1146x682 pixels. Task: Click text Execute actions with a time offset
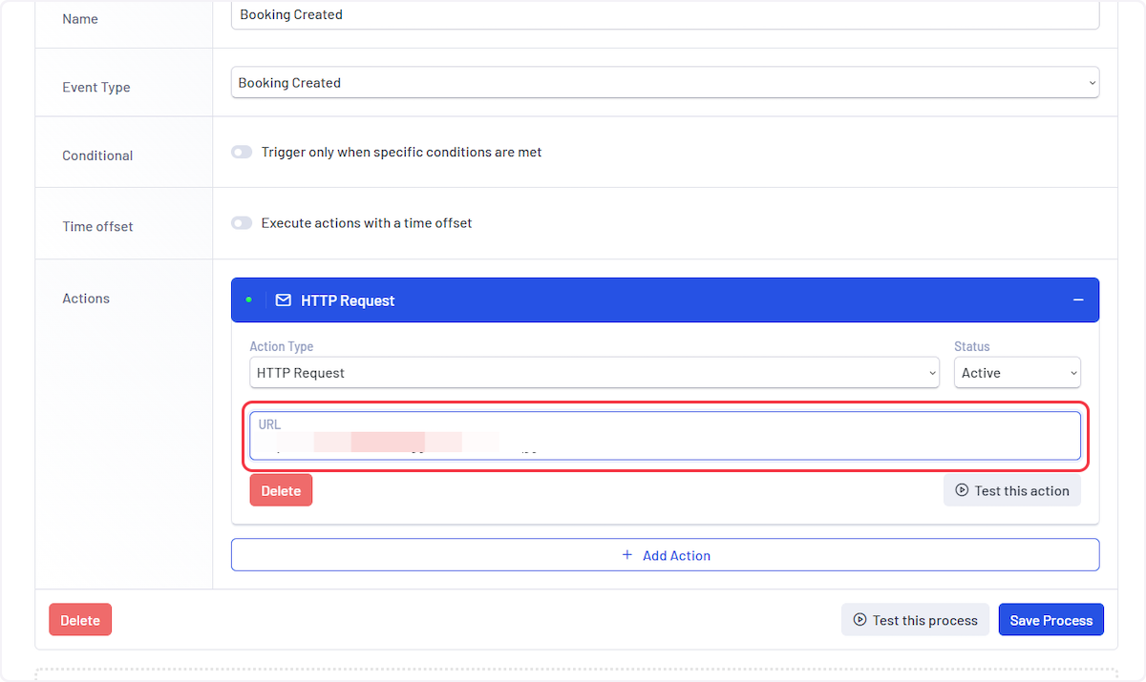pyautogui.click(x=367, y=223)
